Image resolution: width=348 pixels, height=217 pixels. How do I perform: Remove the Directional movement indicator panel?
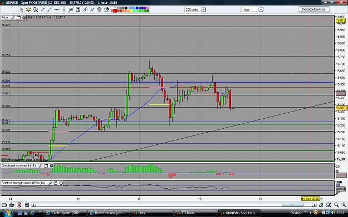click(x=51, y=165)
